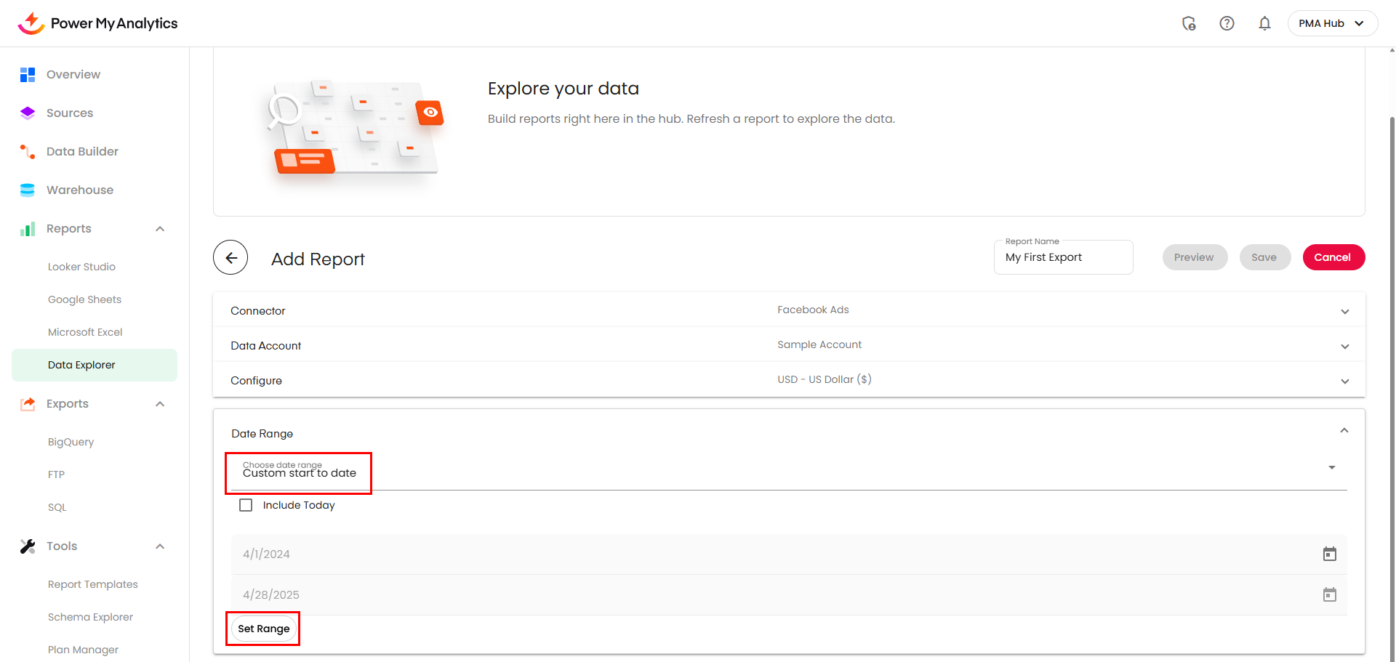Collapse the Date Range section
1396x662 pixels.
click(x=1344, y=431)
